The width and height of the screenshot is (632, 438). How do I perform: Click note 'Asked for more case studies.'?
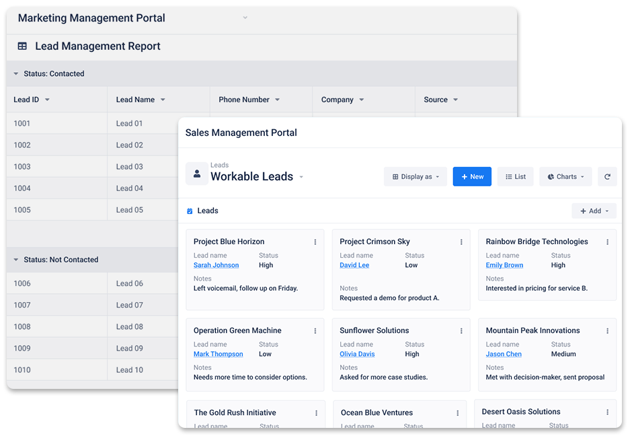384,377
